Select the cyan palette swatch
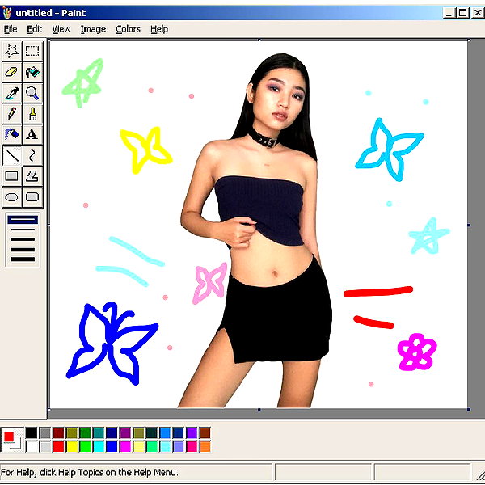 (98, 446)
